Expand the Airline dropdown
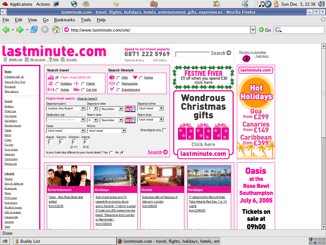326x245 pixels. [107, 130]
